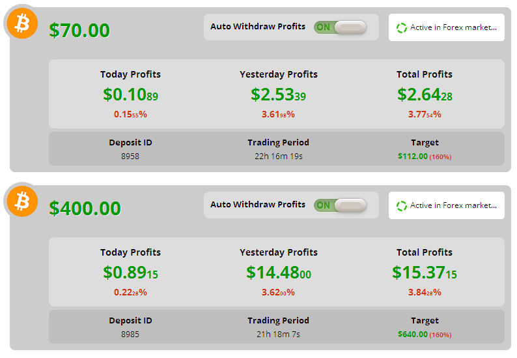Select the $70.00 deposit amount
Screen dimensions: 517x358
click(x=79, y=31)
